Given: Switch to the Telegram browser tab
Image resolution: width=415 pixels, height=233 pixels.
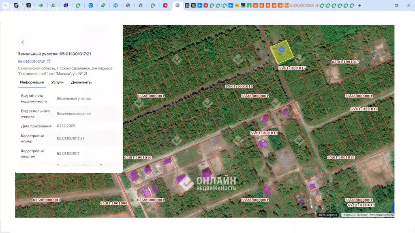Looking at the screenshot, I should [116, 5].
